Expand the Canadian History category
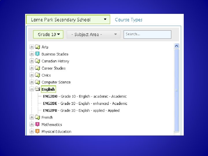 pos(32,61)
